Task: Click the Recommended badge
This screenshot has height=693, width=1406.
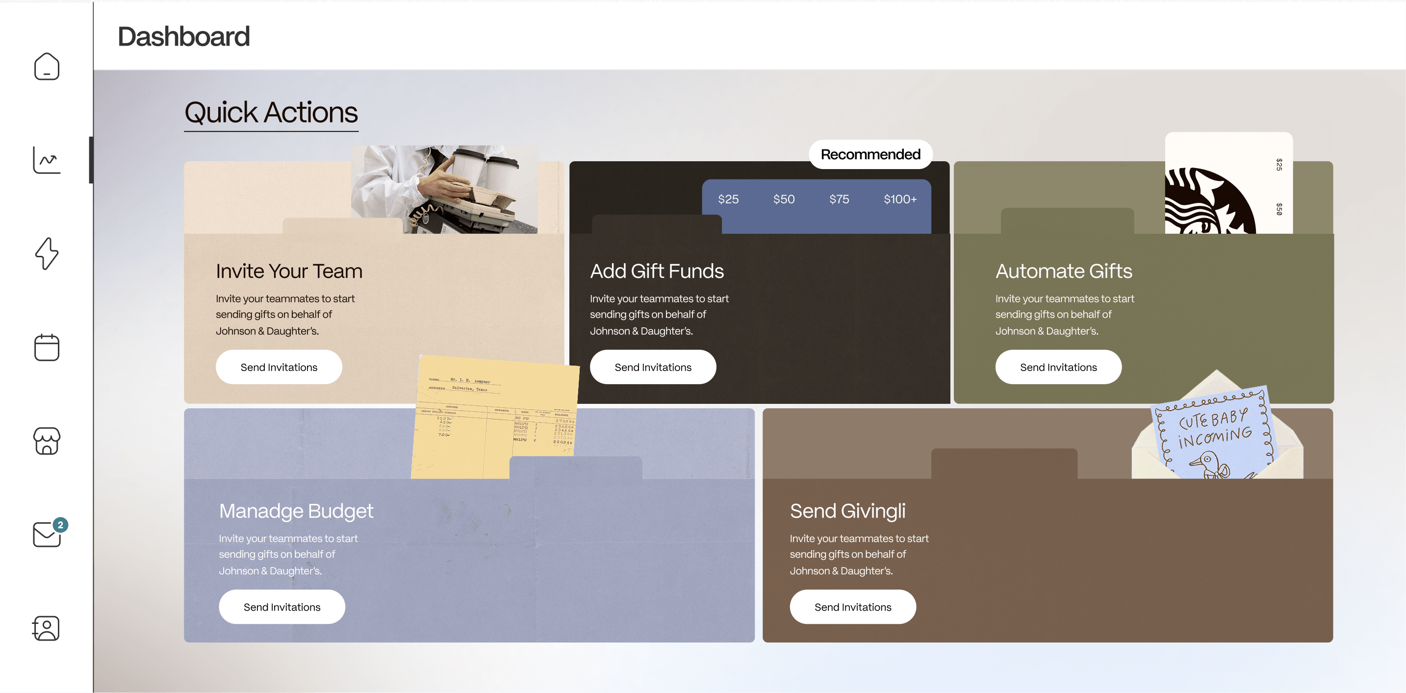Action: [x=870, y=154]
